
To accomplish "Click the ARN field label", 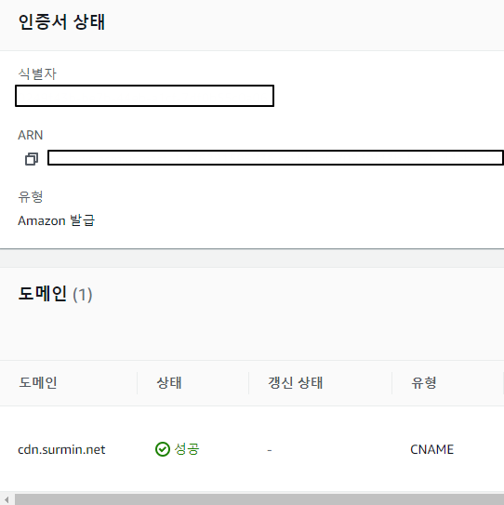I will 31,135.
